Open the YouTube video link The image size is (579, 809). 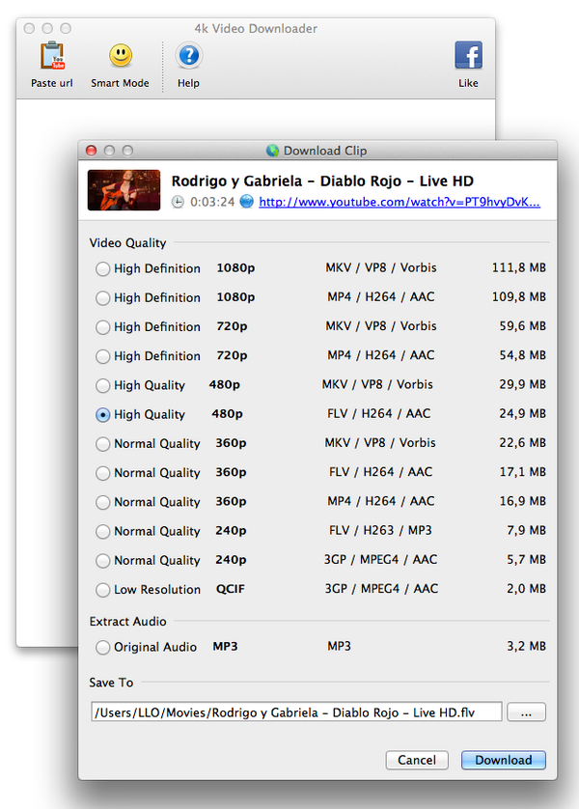[x=400, y=202]
